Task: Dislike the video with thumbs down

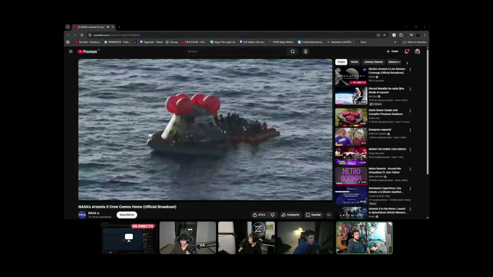Action: pyautogui.click(x=272, y=215)
